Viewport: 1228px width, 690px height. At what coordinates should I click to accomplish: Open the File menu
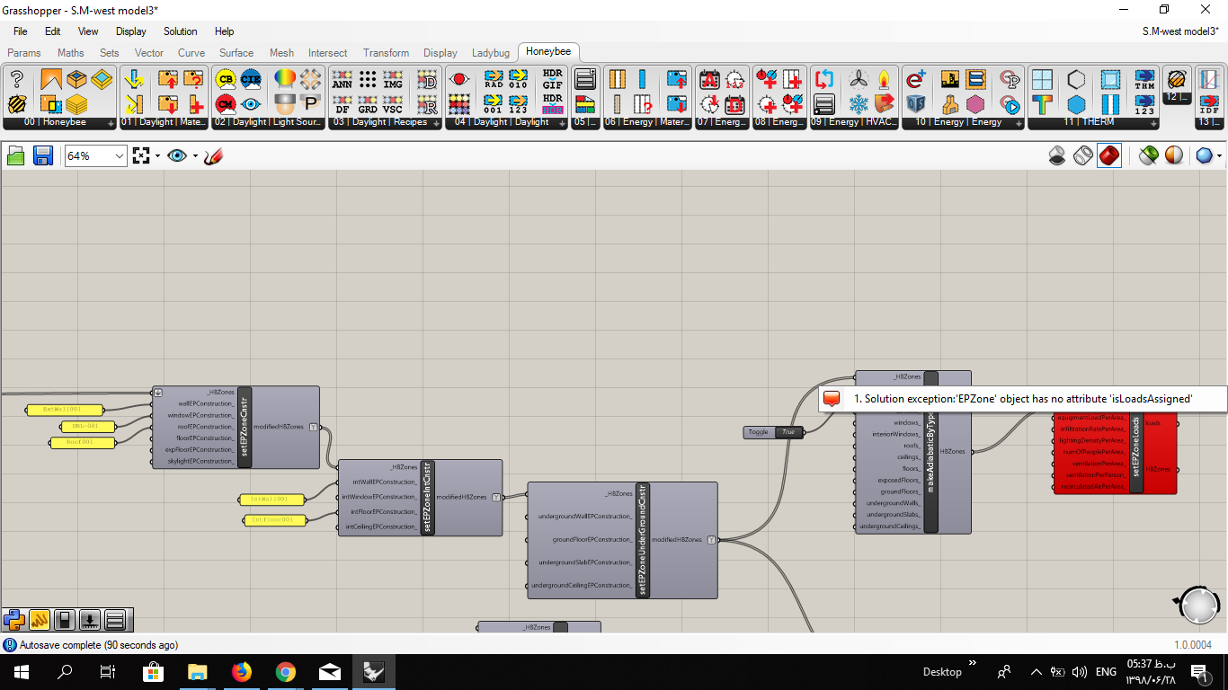[21, 31]
